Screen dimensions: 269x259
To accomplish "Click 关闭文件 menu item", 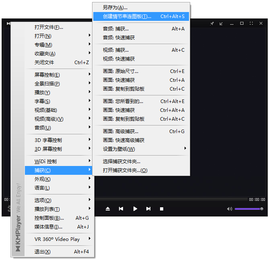I will point(58,63).
